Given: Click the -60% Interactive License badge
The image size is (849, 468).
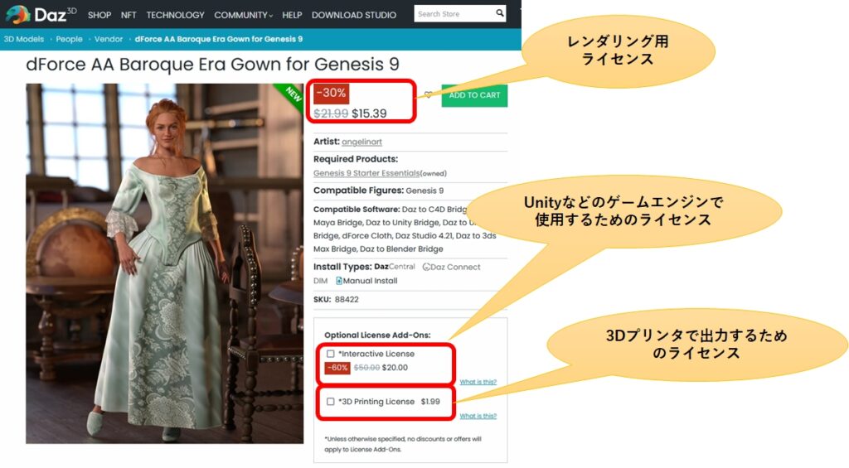Looking at the screenshot, I should pos(337,368).
